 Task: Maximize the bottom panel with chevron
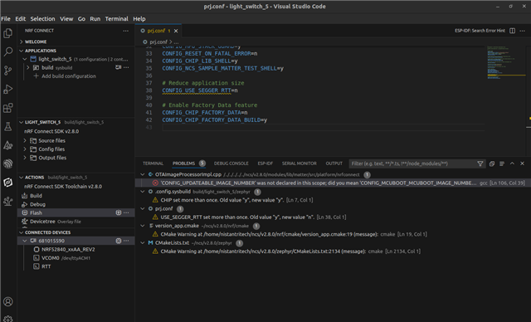(x=512, y=163)
